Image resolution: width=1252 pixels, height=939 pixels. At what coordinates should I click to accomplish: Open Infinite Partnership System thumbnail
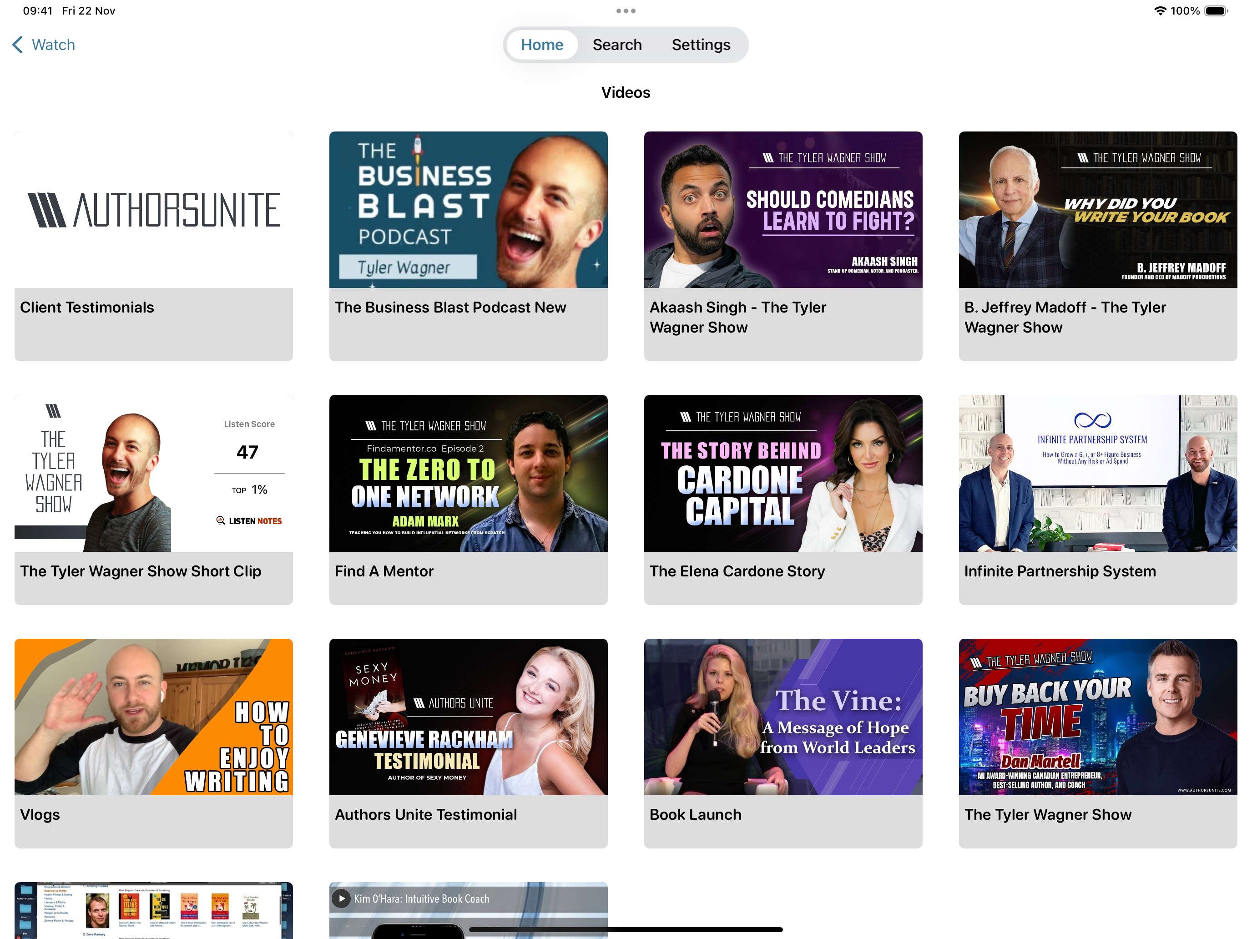pos(1097,473)
